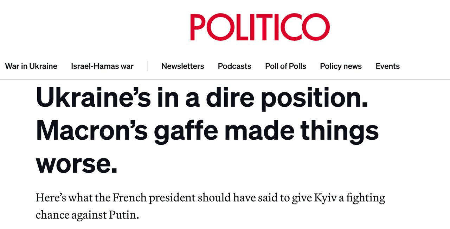Screen dimensions: 450x229
Task: Click the POLITICO logo
Action: pyautogui.click(x=260, y=27)
